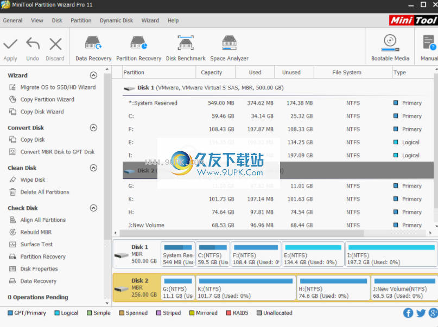Viewport: 438px width, 327px height.
Task: Select the K: partition row
Action: tap(278, 199)
